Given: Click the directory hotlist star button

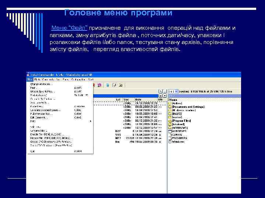Looking at the screenshot, I should 160,96.
